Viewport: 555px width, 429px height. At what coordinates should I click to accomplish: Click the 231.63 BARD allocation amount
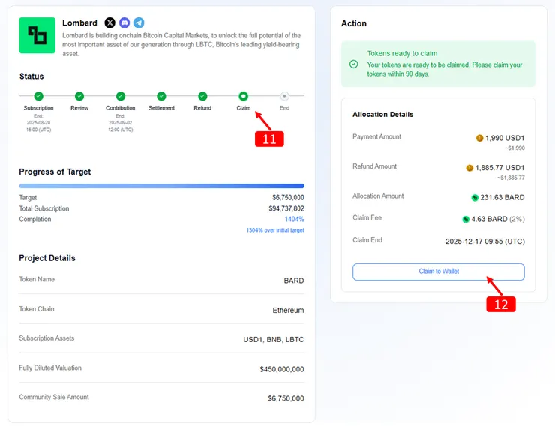[502, 197]
